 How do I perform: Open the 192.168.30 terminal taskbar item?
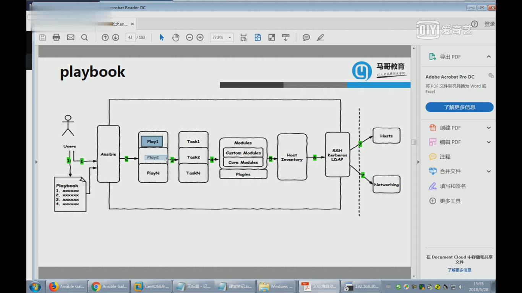point(361,287)
